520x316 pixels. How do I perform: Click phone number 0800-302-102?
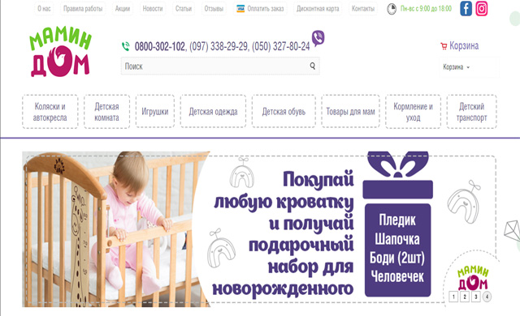[159, 46]
